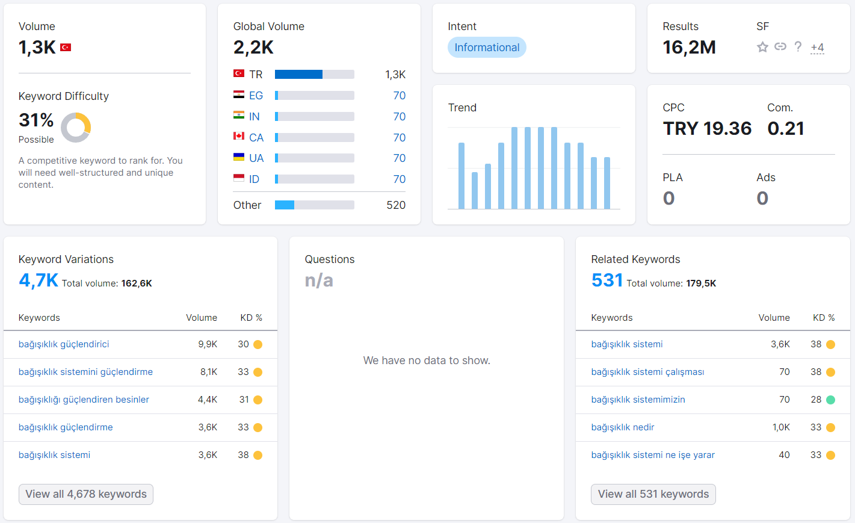Click View all 4,678 keywords button
The height and width of the screenshot is (523, 855).
[86, 494]
